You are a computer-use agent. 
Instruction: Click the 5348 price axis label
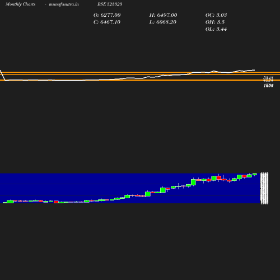(268, 78)
